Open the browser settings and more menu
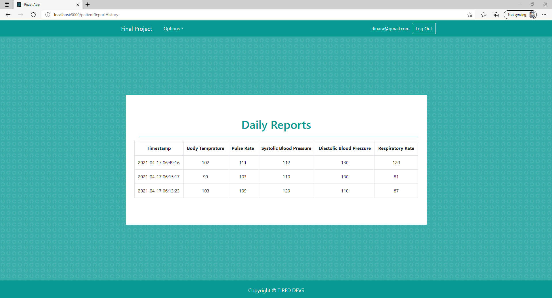Screen dimensions: 552x298 click(x=544, y=15)
